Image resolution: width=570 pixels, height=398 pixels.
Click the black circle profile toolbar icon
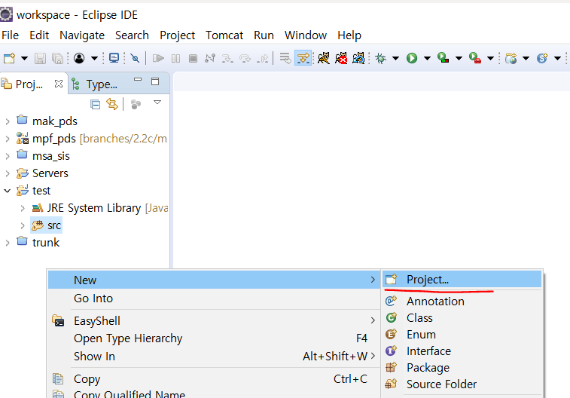[x=79, y=58]
